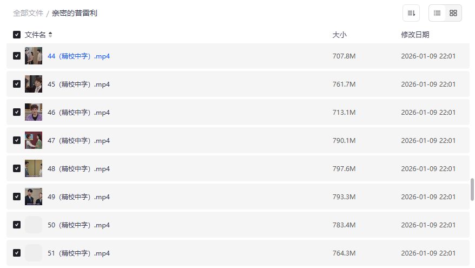Click the video thumbnail for episode 44
Viewport: 475px width, 268px height.
coord(34,56)
